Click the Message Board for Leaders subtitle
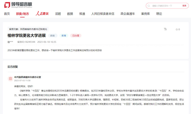The height and width of the screenshot is (114, 191). 22,7
